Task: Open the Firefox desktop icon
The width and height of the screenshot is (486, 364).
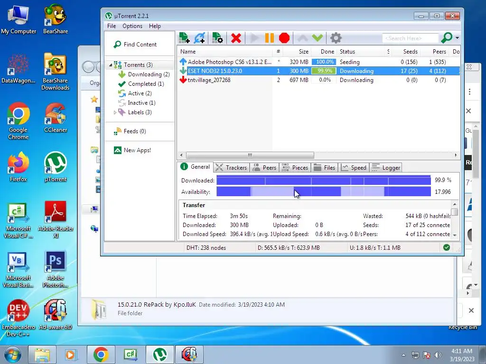Action: click(19, 167)
